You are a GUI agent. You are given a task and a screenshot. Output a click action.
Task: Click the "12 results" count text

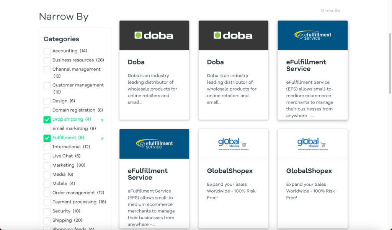click(x=330, y=11)
